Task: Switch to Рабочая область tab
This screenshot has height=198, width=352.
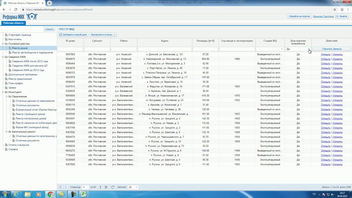Action: click(x=14, y=23)
